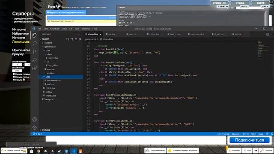The height and width of the screenshot is (154, 274).
Task: Toggle 'Скрыть полные' checkbox
Action: 14,74
